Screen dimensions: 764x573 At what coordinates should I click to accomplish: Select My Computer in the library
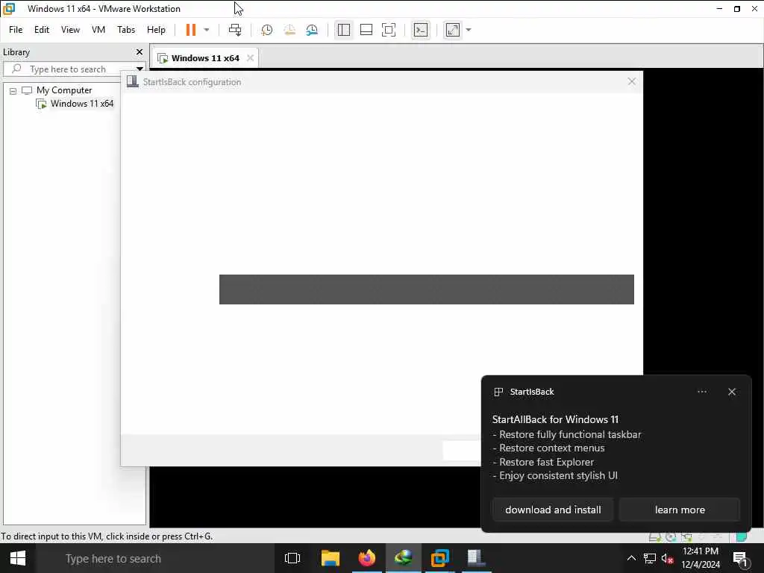(64, 90)
